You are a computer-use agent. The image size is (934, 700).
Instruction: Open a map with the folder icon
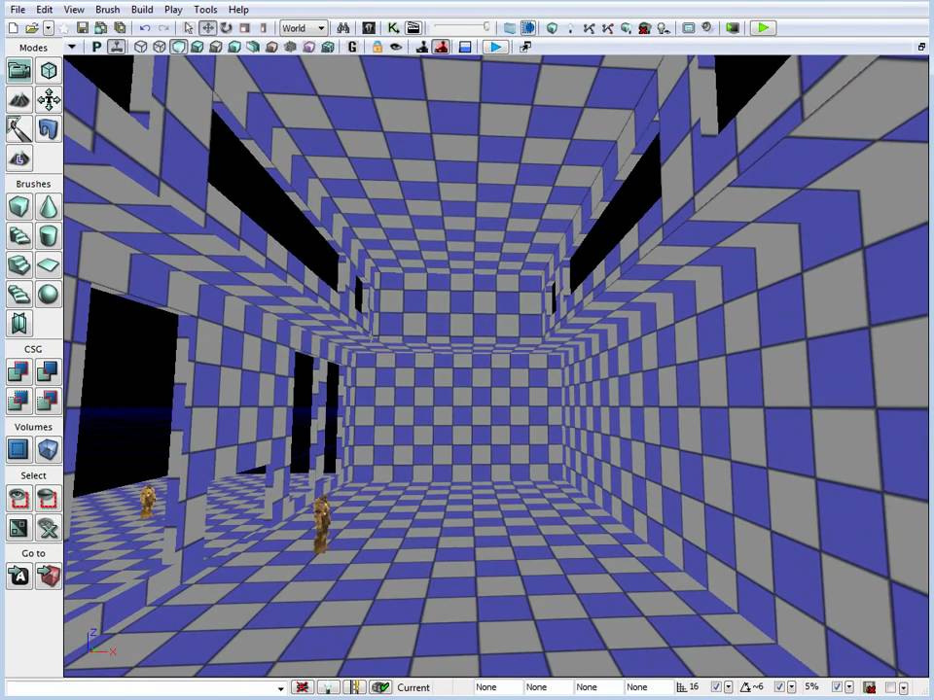click(x=31, y=28)
